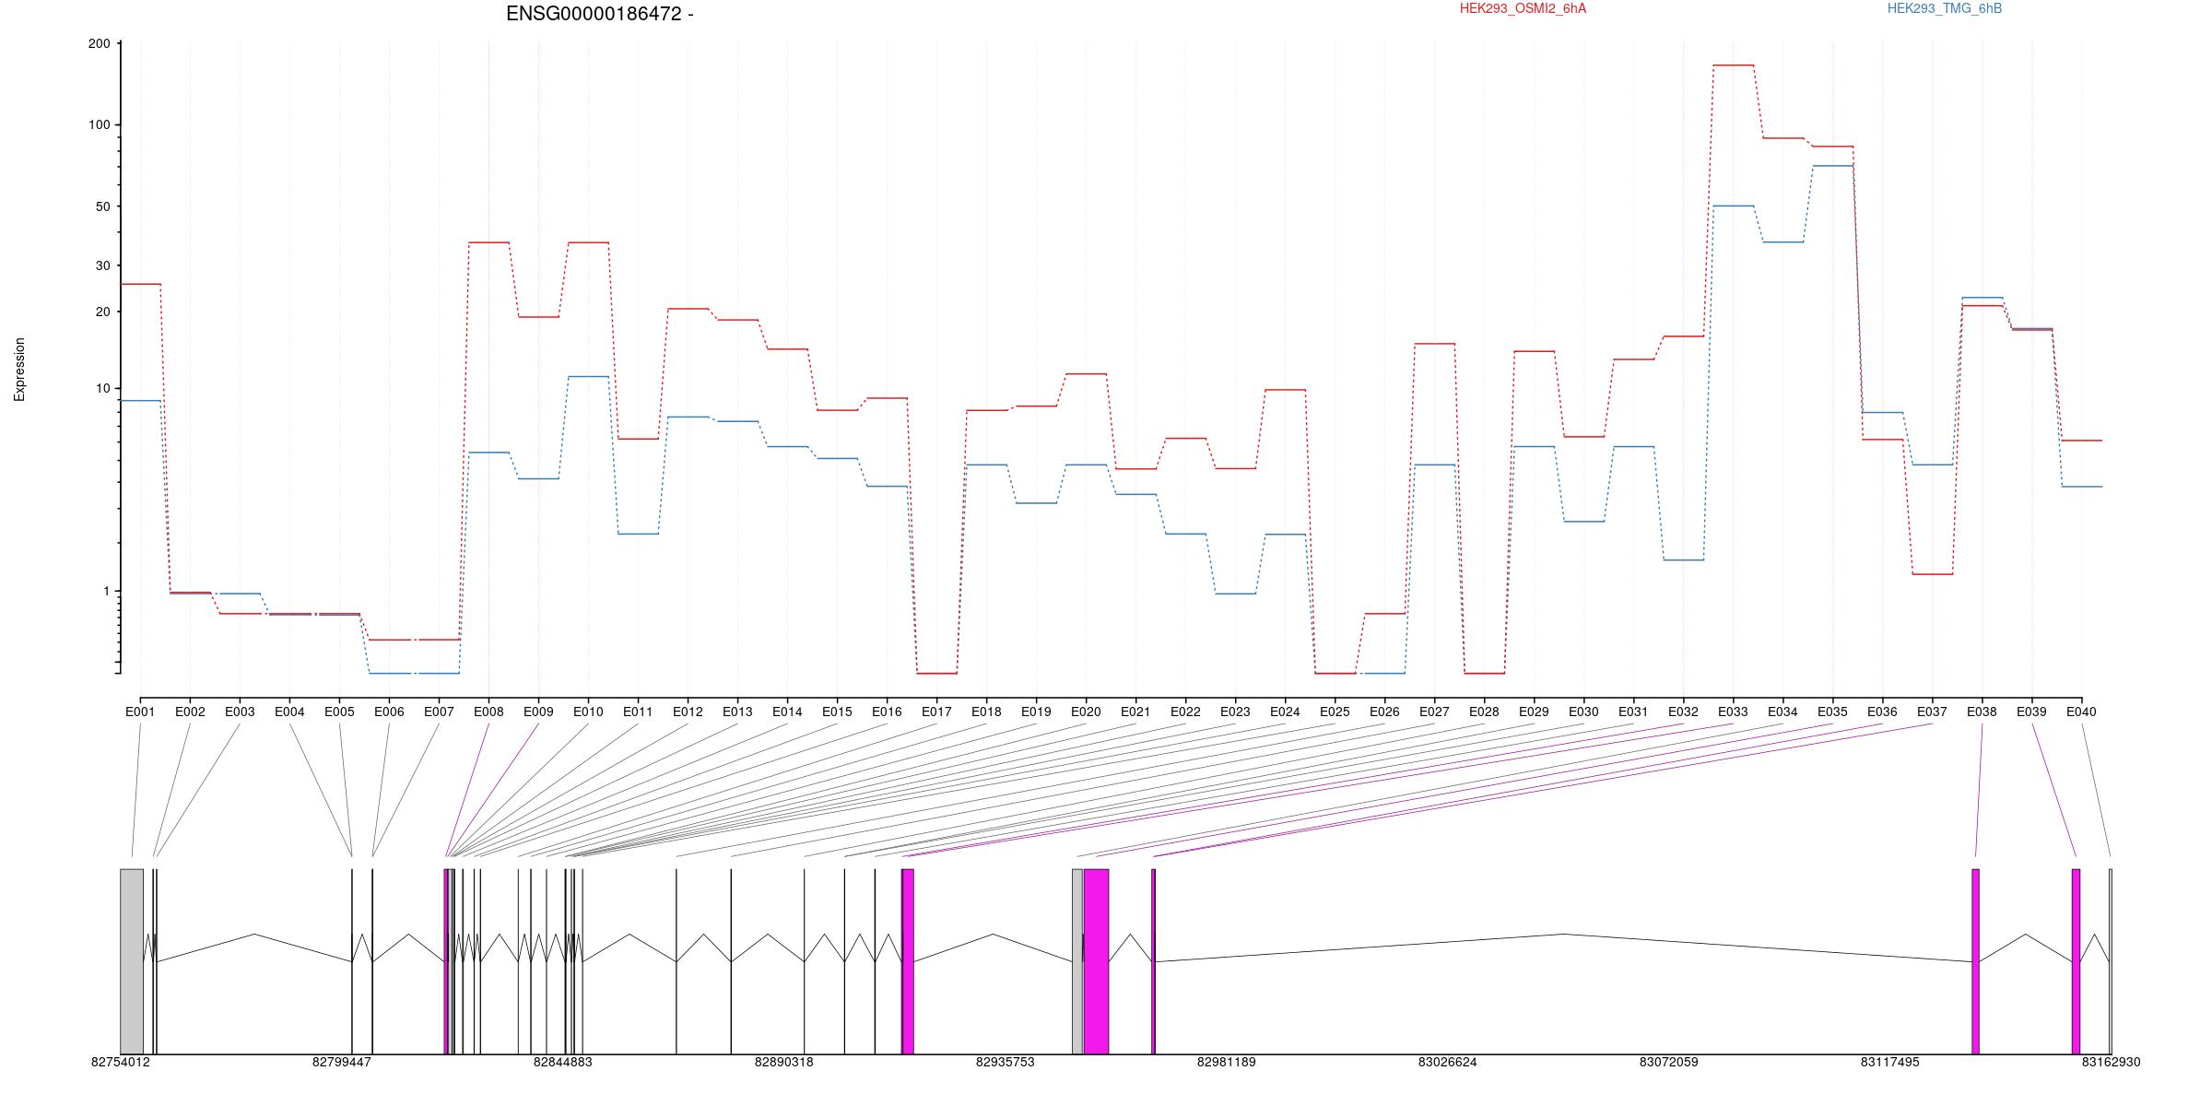The width and height of the screenshot is (2212, 1106).
Task: Click the E014 exon label
Action: point(787,712)
